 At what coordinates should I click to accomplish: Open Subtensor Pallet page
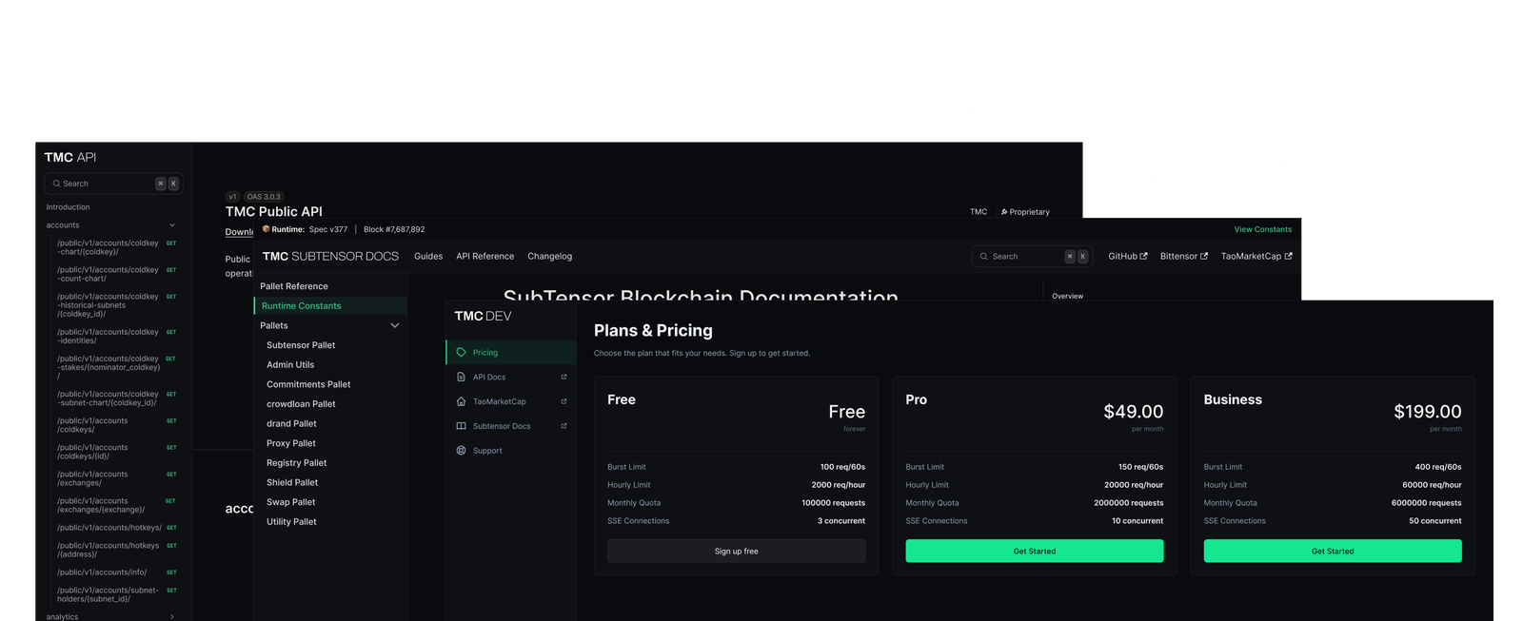pos(301,345)
